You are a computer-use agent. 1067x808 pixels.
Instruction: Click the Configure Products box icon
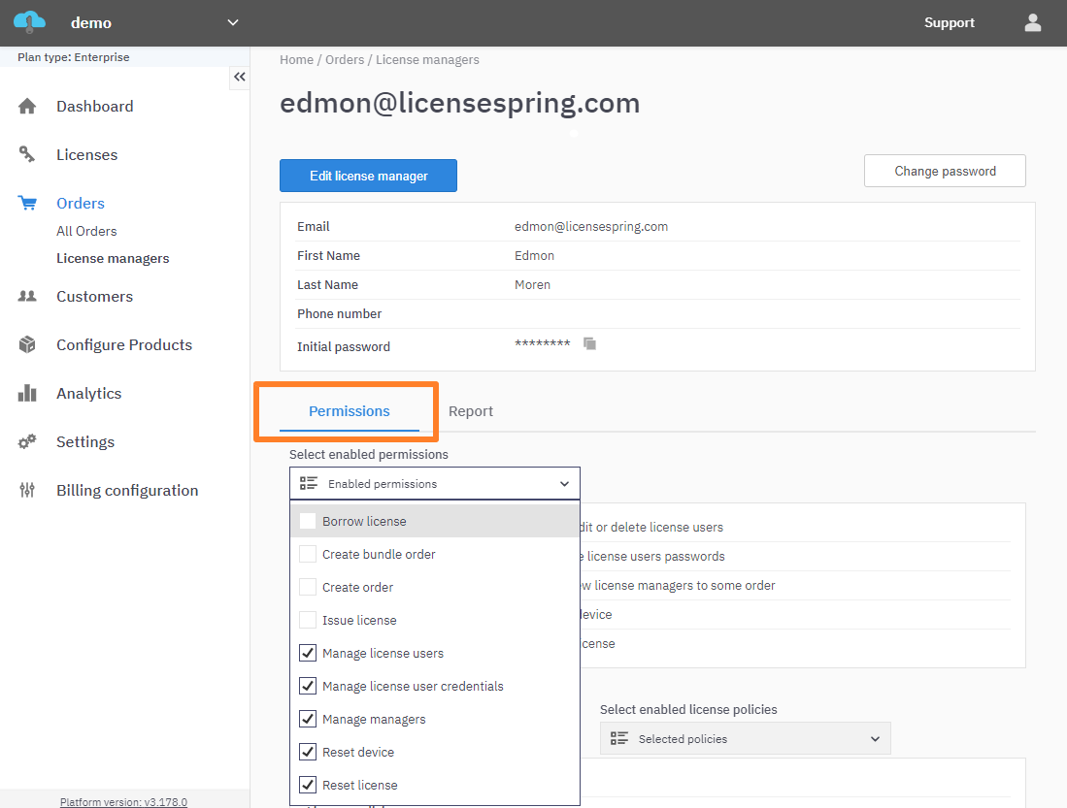(x=27, y=345)
